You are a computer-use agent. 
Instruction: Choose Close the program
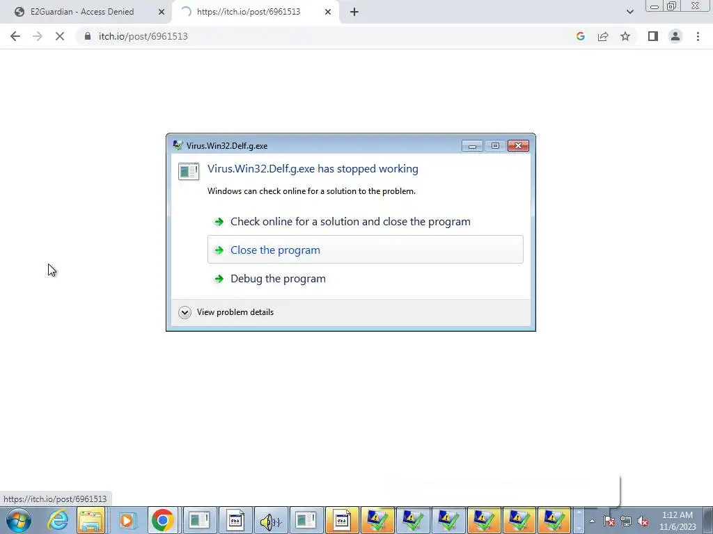pyautogui.click(x=365, y=250)
